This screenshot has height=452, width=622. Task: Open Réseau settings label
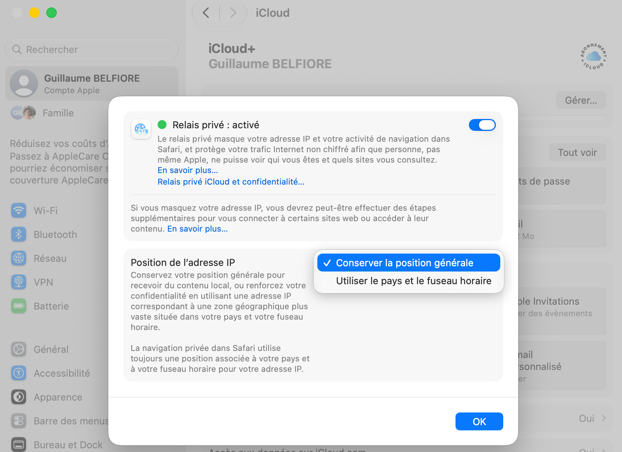50,258
